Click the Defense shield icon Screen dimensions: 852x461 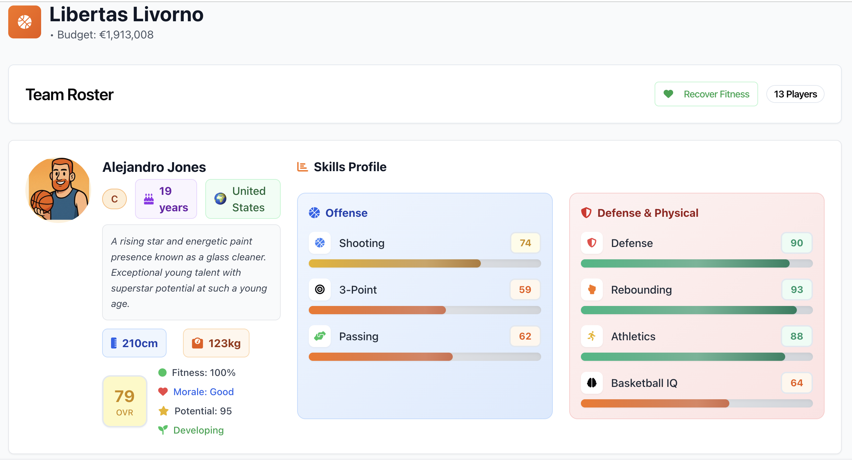click(x=592, y=243)
